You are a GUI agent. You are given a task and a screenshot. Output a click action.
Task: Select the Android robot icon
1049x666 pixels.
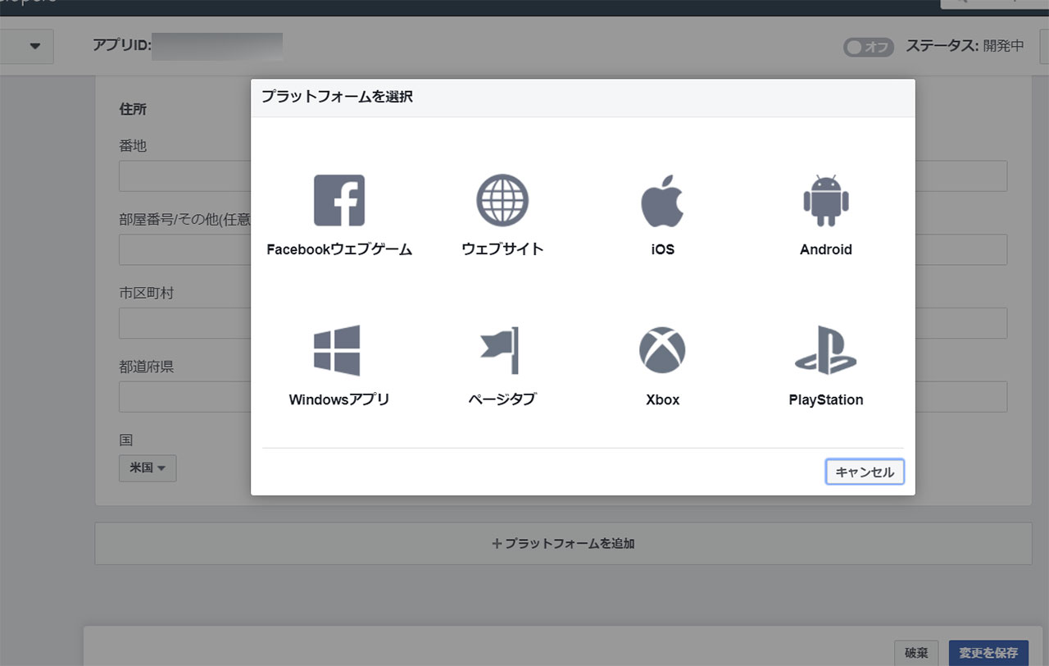[825, 200]
